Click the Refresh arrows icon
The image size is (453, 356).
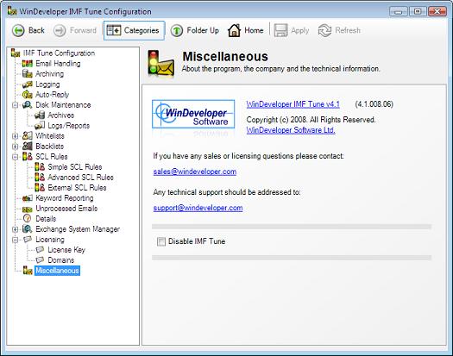(324, 30)
